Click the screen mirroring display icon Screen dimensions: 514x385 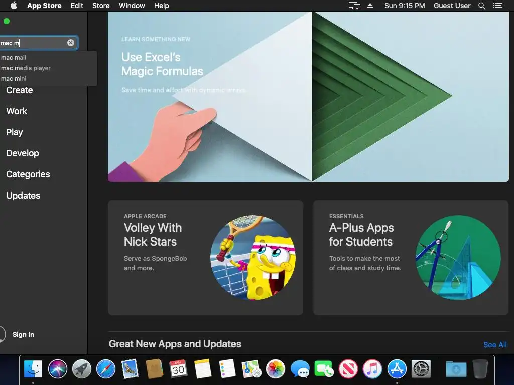point(354,6)
